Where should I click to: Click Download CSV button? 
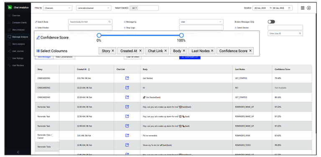tap(190, 57)
